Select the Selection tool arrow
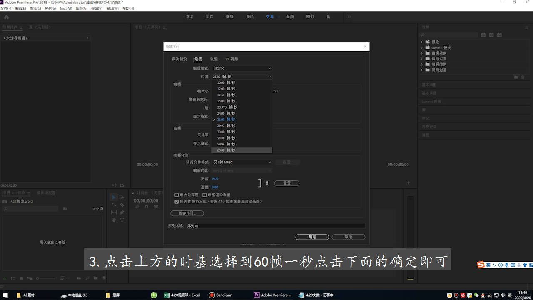533x300 pixels. pyautogui.click(x=114, y=197)
